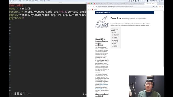Viewport: 173px width, 97px height.
Task: Click the Chrome address bar URL
Action: point(115,7)
